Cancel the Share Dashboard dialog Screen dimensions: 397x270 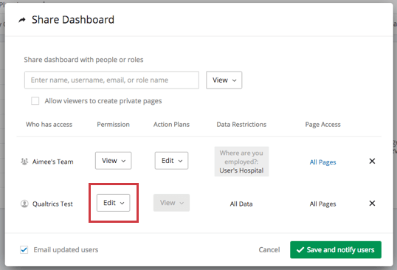point(269,250)
